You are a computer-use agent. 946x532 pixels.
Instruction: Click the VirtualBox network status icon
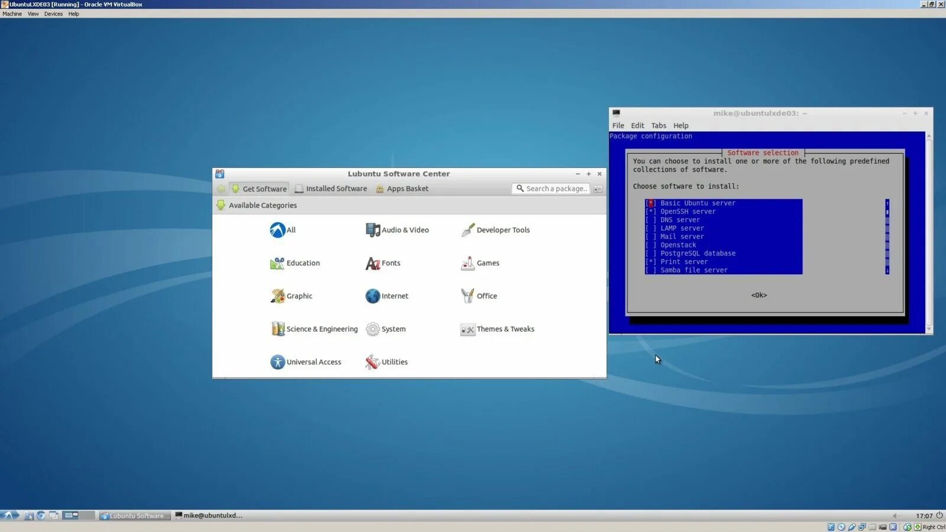click(x=862, y=527)
